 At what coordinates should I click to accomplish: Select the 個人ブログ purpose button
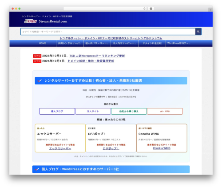pyautogui.click(x=57, y=111)
